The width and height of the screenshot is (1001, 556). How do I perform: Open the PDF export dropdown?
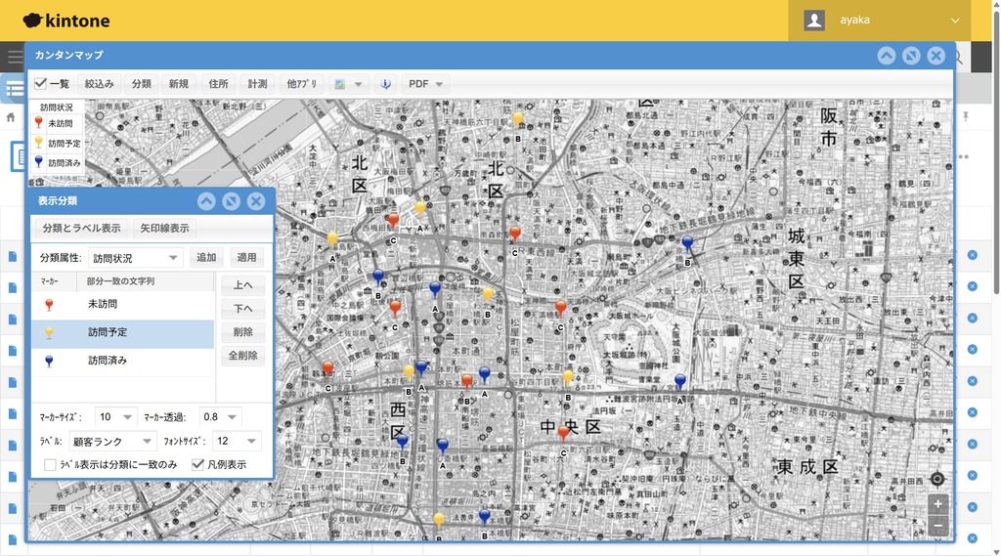426,84
